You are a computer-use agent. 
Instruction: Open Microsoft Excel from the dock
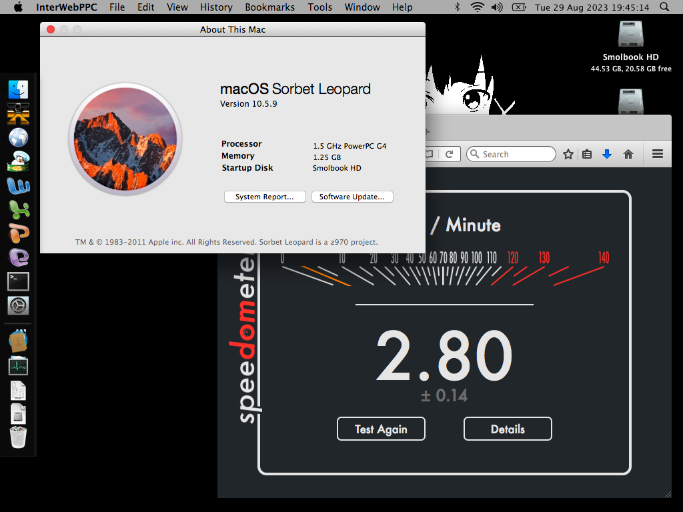[x=19, y=210]
